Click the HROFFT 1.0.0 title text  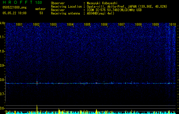point(22,2)
